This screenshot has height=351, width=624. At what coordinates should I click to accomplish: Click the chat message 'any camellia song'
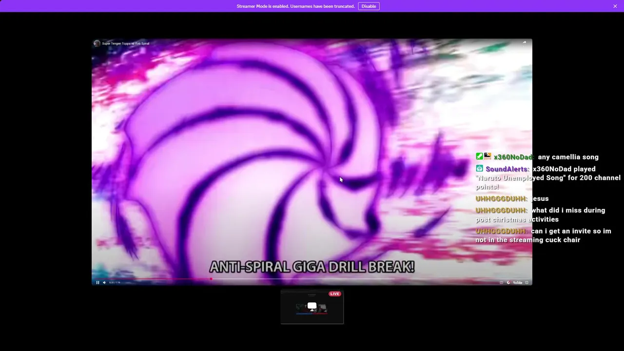click(x=568, y=157)
